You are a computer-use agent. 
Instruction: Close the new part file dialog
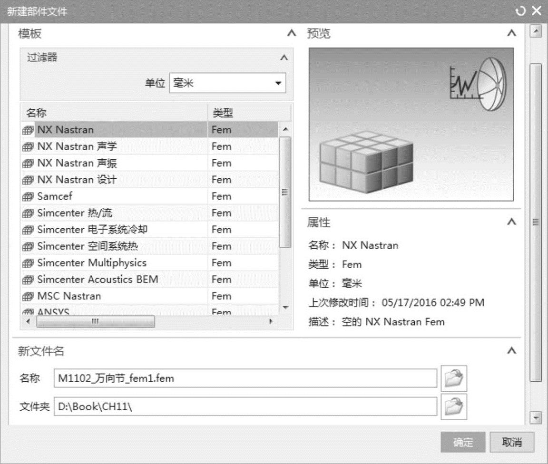click(x=537, y=11)
